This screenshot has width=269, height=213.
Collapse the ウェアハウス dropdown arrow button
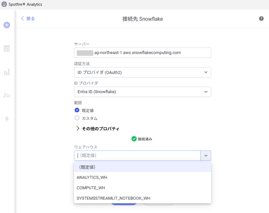(206, 156)
